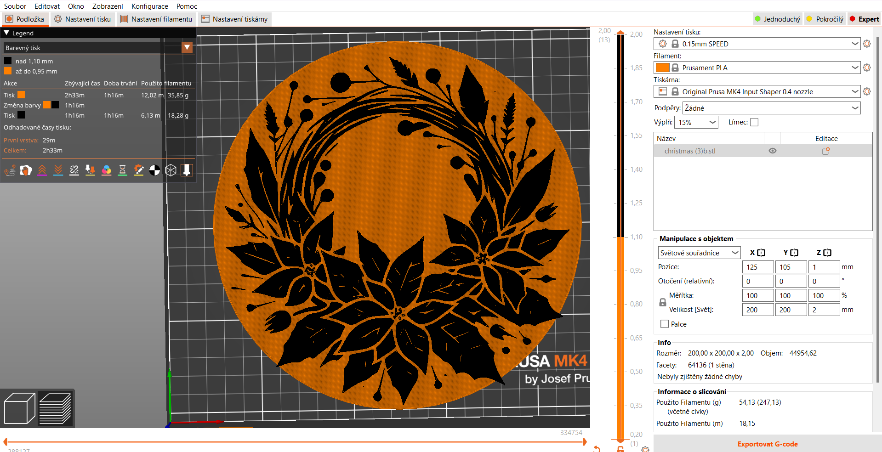Screen dimensions: 882x452
Task: Switch to Nastavení filamentu tab
Action: (x=156, y=19)
